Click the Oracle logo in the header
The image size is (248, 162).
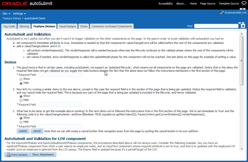click(x=15, y=4)
